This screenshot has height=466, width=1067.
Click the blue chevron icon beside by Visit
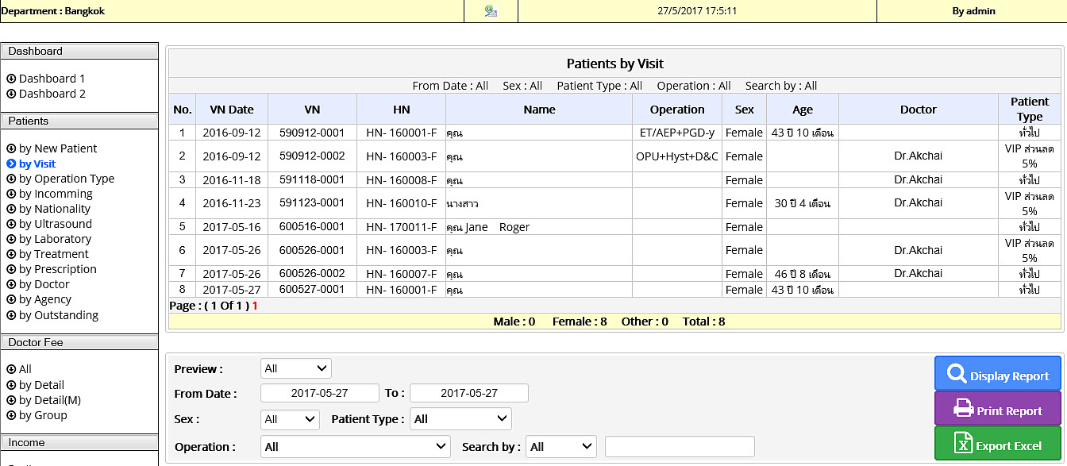coord(11,164)
